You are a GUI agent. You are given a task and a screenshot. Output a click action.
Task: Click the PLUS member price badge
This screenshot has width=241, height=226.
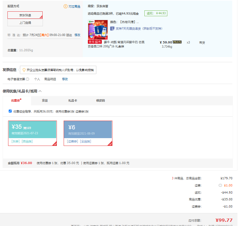click(177, 42)
